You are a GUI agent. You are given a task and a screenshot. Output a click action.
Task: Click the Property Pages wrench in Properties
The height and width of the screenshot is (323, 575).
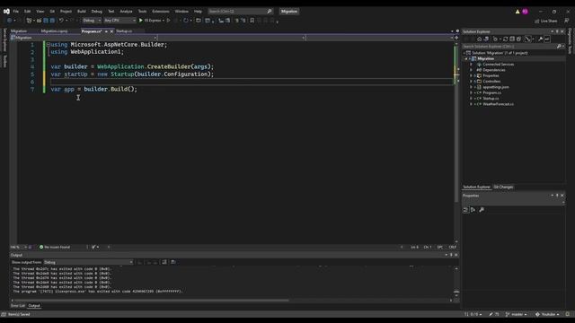(482, 210)
